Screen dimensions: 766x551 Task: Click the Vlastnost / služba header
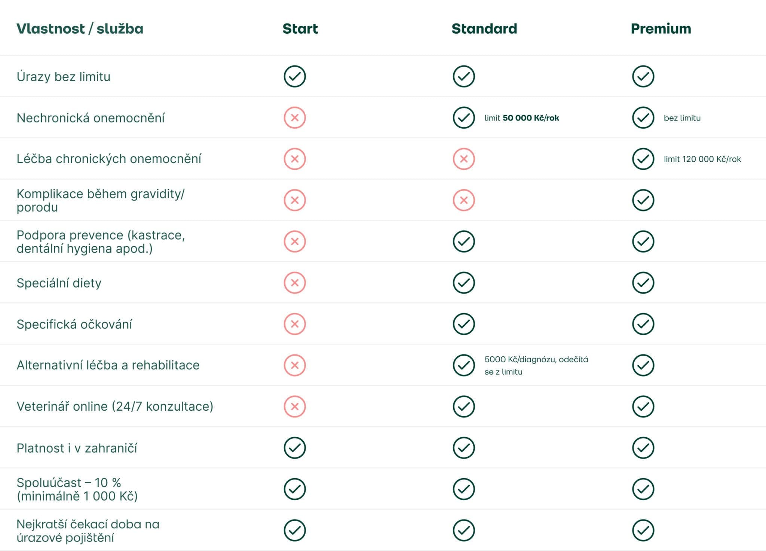coord(80,29)
